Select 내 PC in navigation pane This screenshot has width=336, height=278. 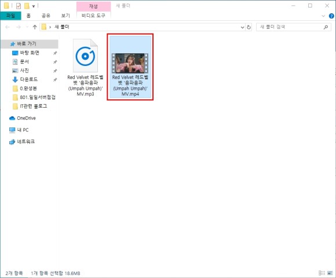pos(23,130)
